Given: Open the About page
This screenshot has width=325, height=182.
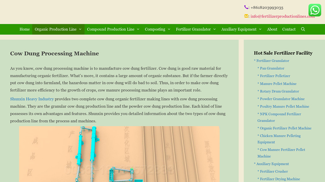Looking at the screenshot, I should tap(272, 29).
